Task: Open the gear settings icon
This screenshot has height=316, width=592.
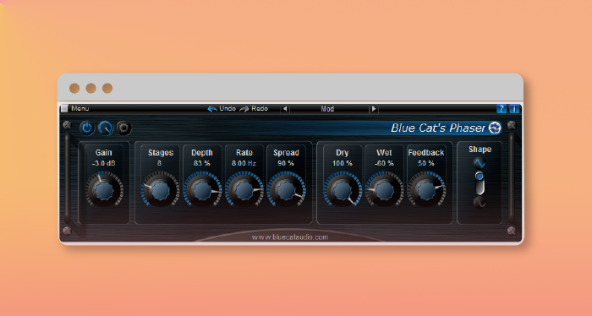Action: click(123, 128)
